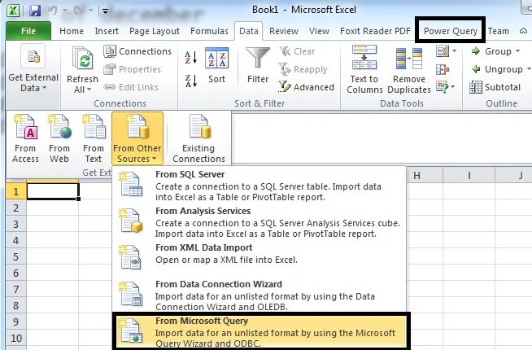Choose From Microsoft Query entry

(260, 331)
